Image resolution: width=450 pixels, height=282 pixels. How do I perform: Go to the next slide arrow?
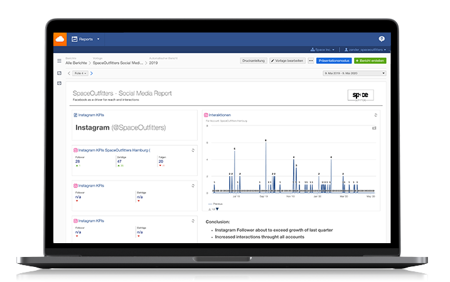coord(92,73)
